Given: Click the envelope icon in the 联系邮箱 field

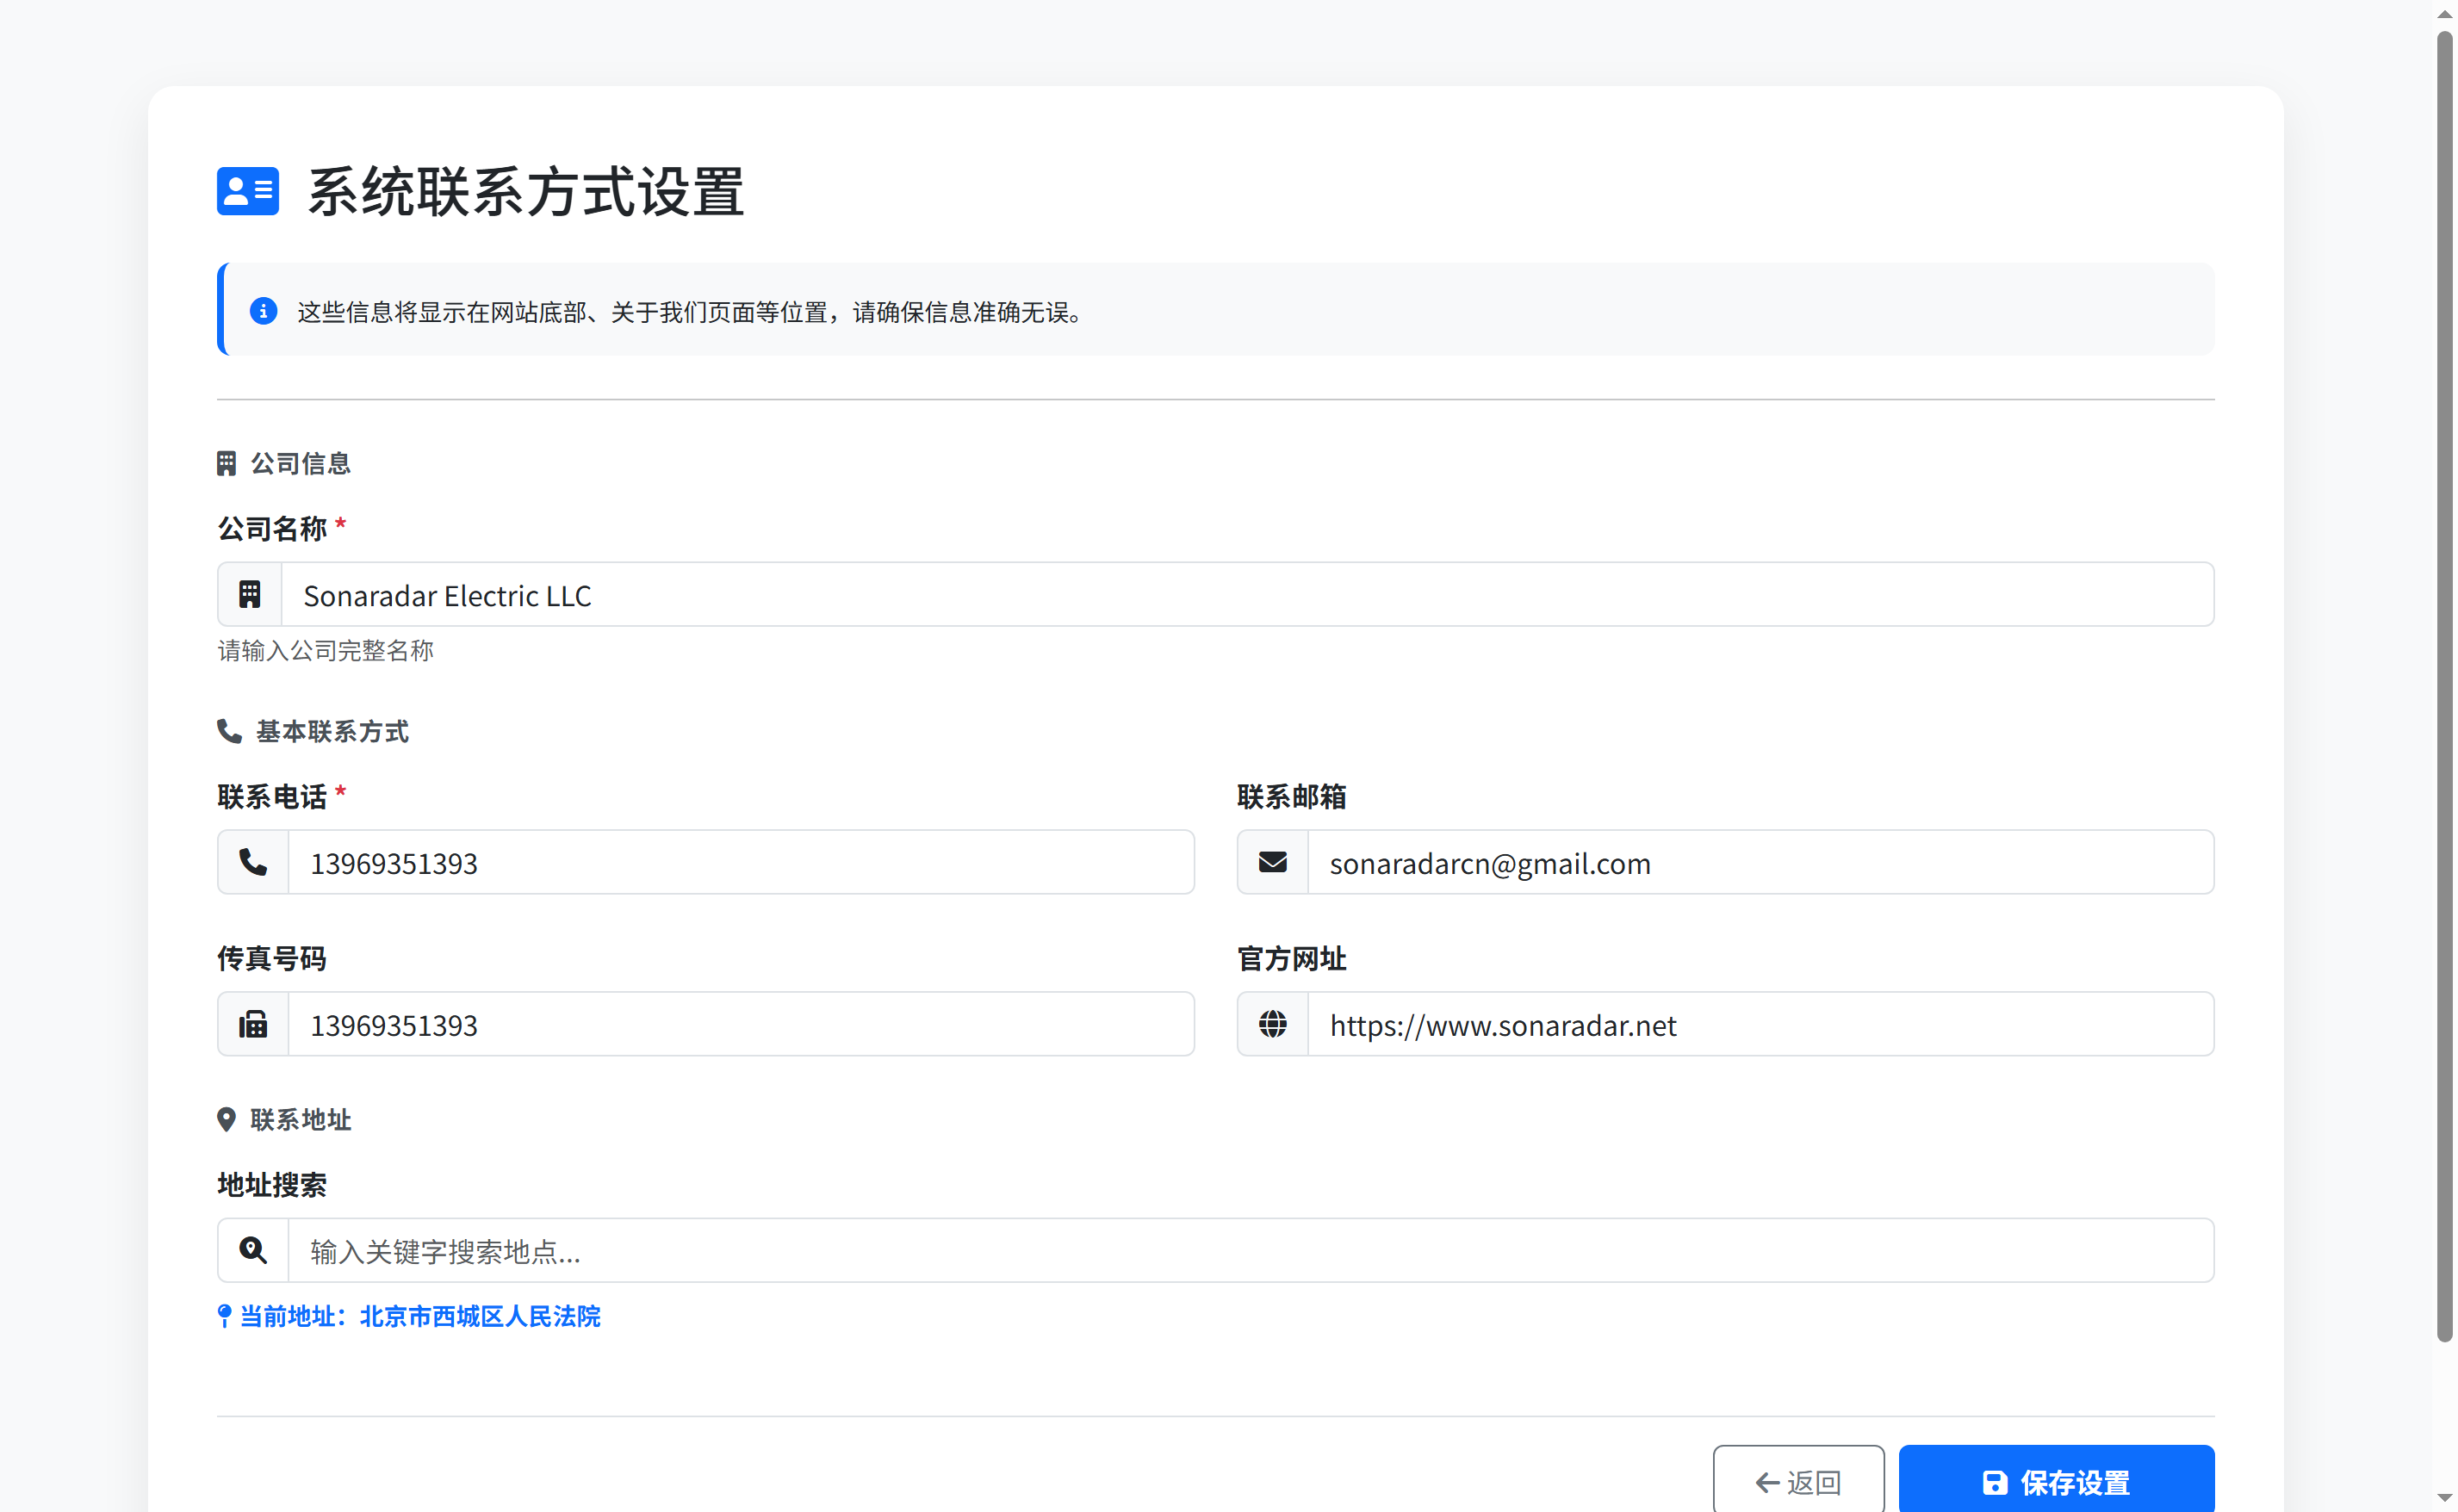Looking at the screenshot, I should pos(1271,862).
